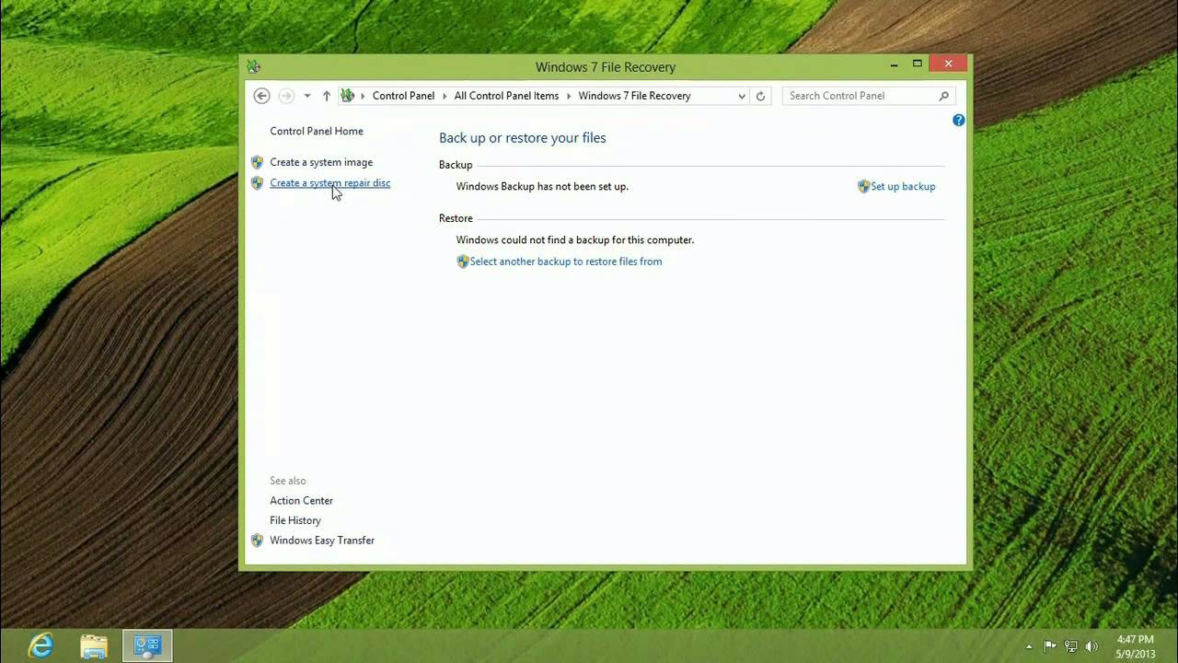Click Select another backup to restore files from
Image resolution: width=1178 pixels, height=663 pixels.
566,262
